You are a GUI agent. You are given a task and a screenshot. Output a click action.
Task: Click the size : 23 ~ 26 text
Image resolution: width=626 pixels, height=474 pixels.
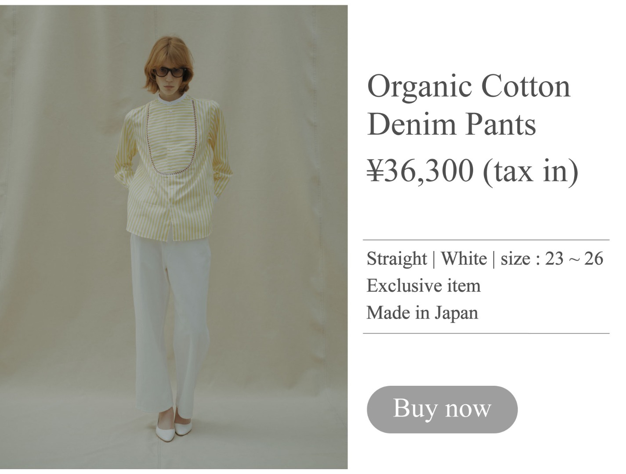pyautogui.click(x=552, y=259)
